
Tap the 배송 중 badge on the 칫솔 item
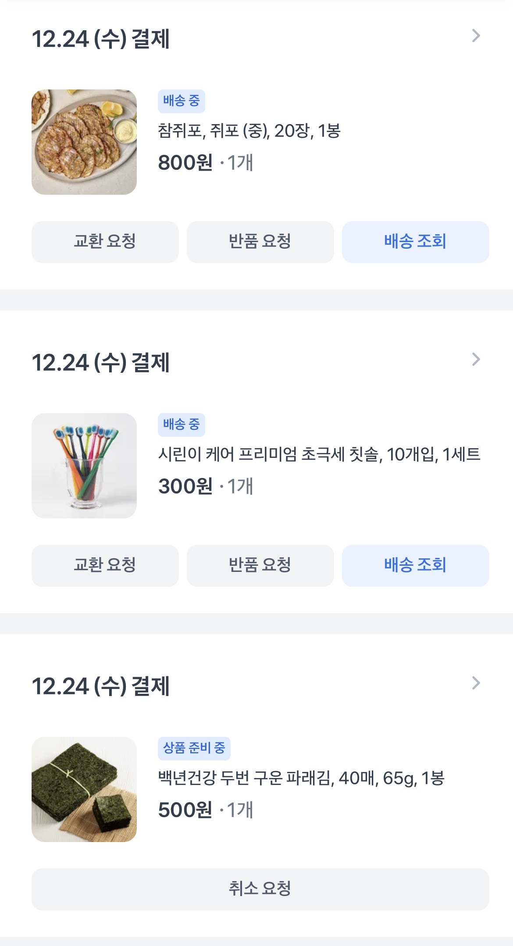click(x=181, y=425)
